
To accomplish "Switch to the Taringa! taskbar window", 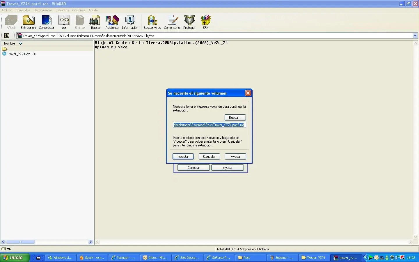I will coord(124,258).
